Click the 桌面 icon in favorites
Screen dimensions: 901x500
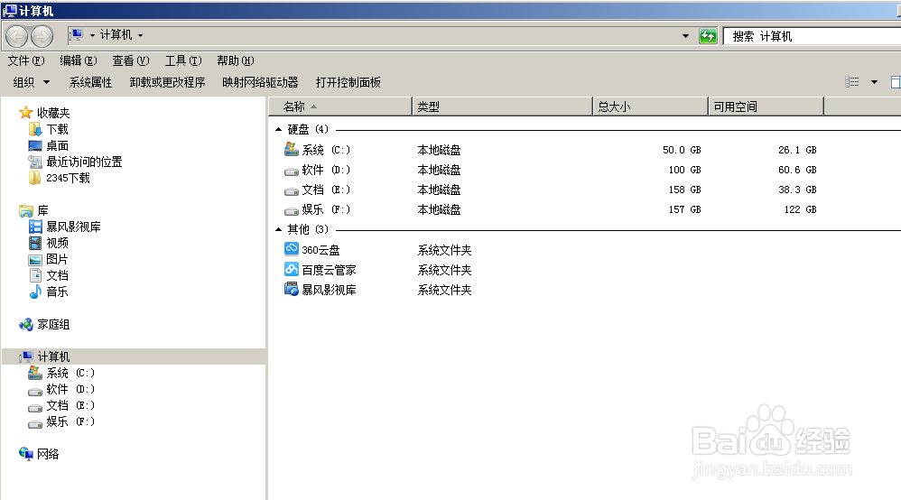[x=35, y=145]
